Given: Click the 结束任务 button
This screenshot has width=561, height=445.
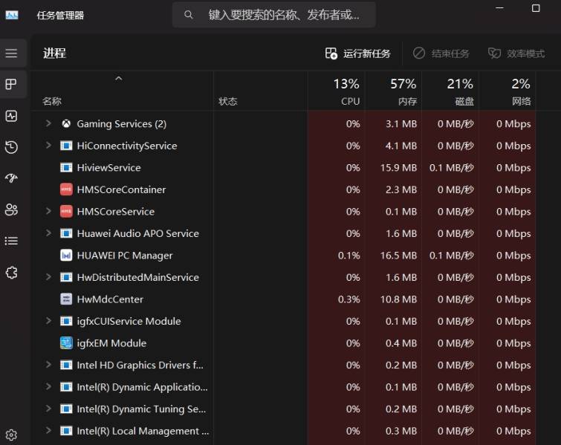Looking at the screenshot, I should pos(441,53).
